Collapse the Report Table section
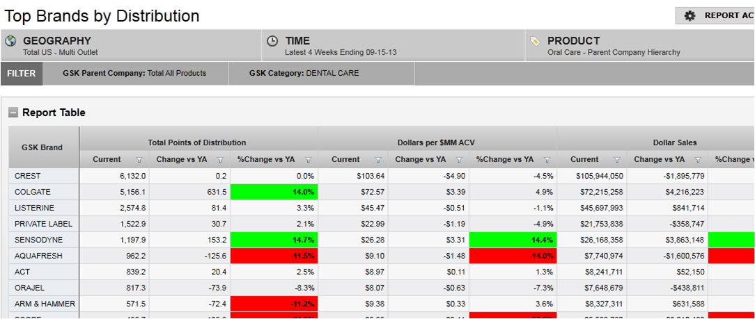Image resolution: width=755 pixels, height=319 pixels. (13, 113)
